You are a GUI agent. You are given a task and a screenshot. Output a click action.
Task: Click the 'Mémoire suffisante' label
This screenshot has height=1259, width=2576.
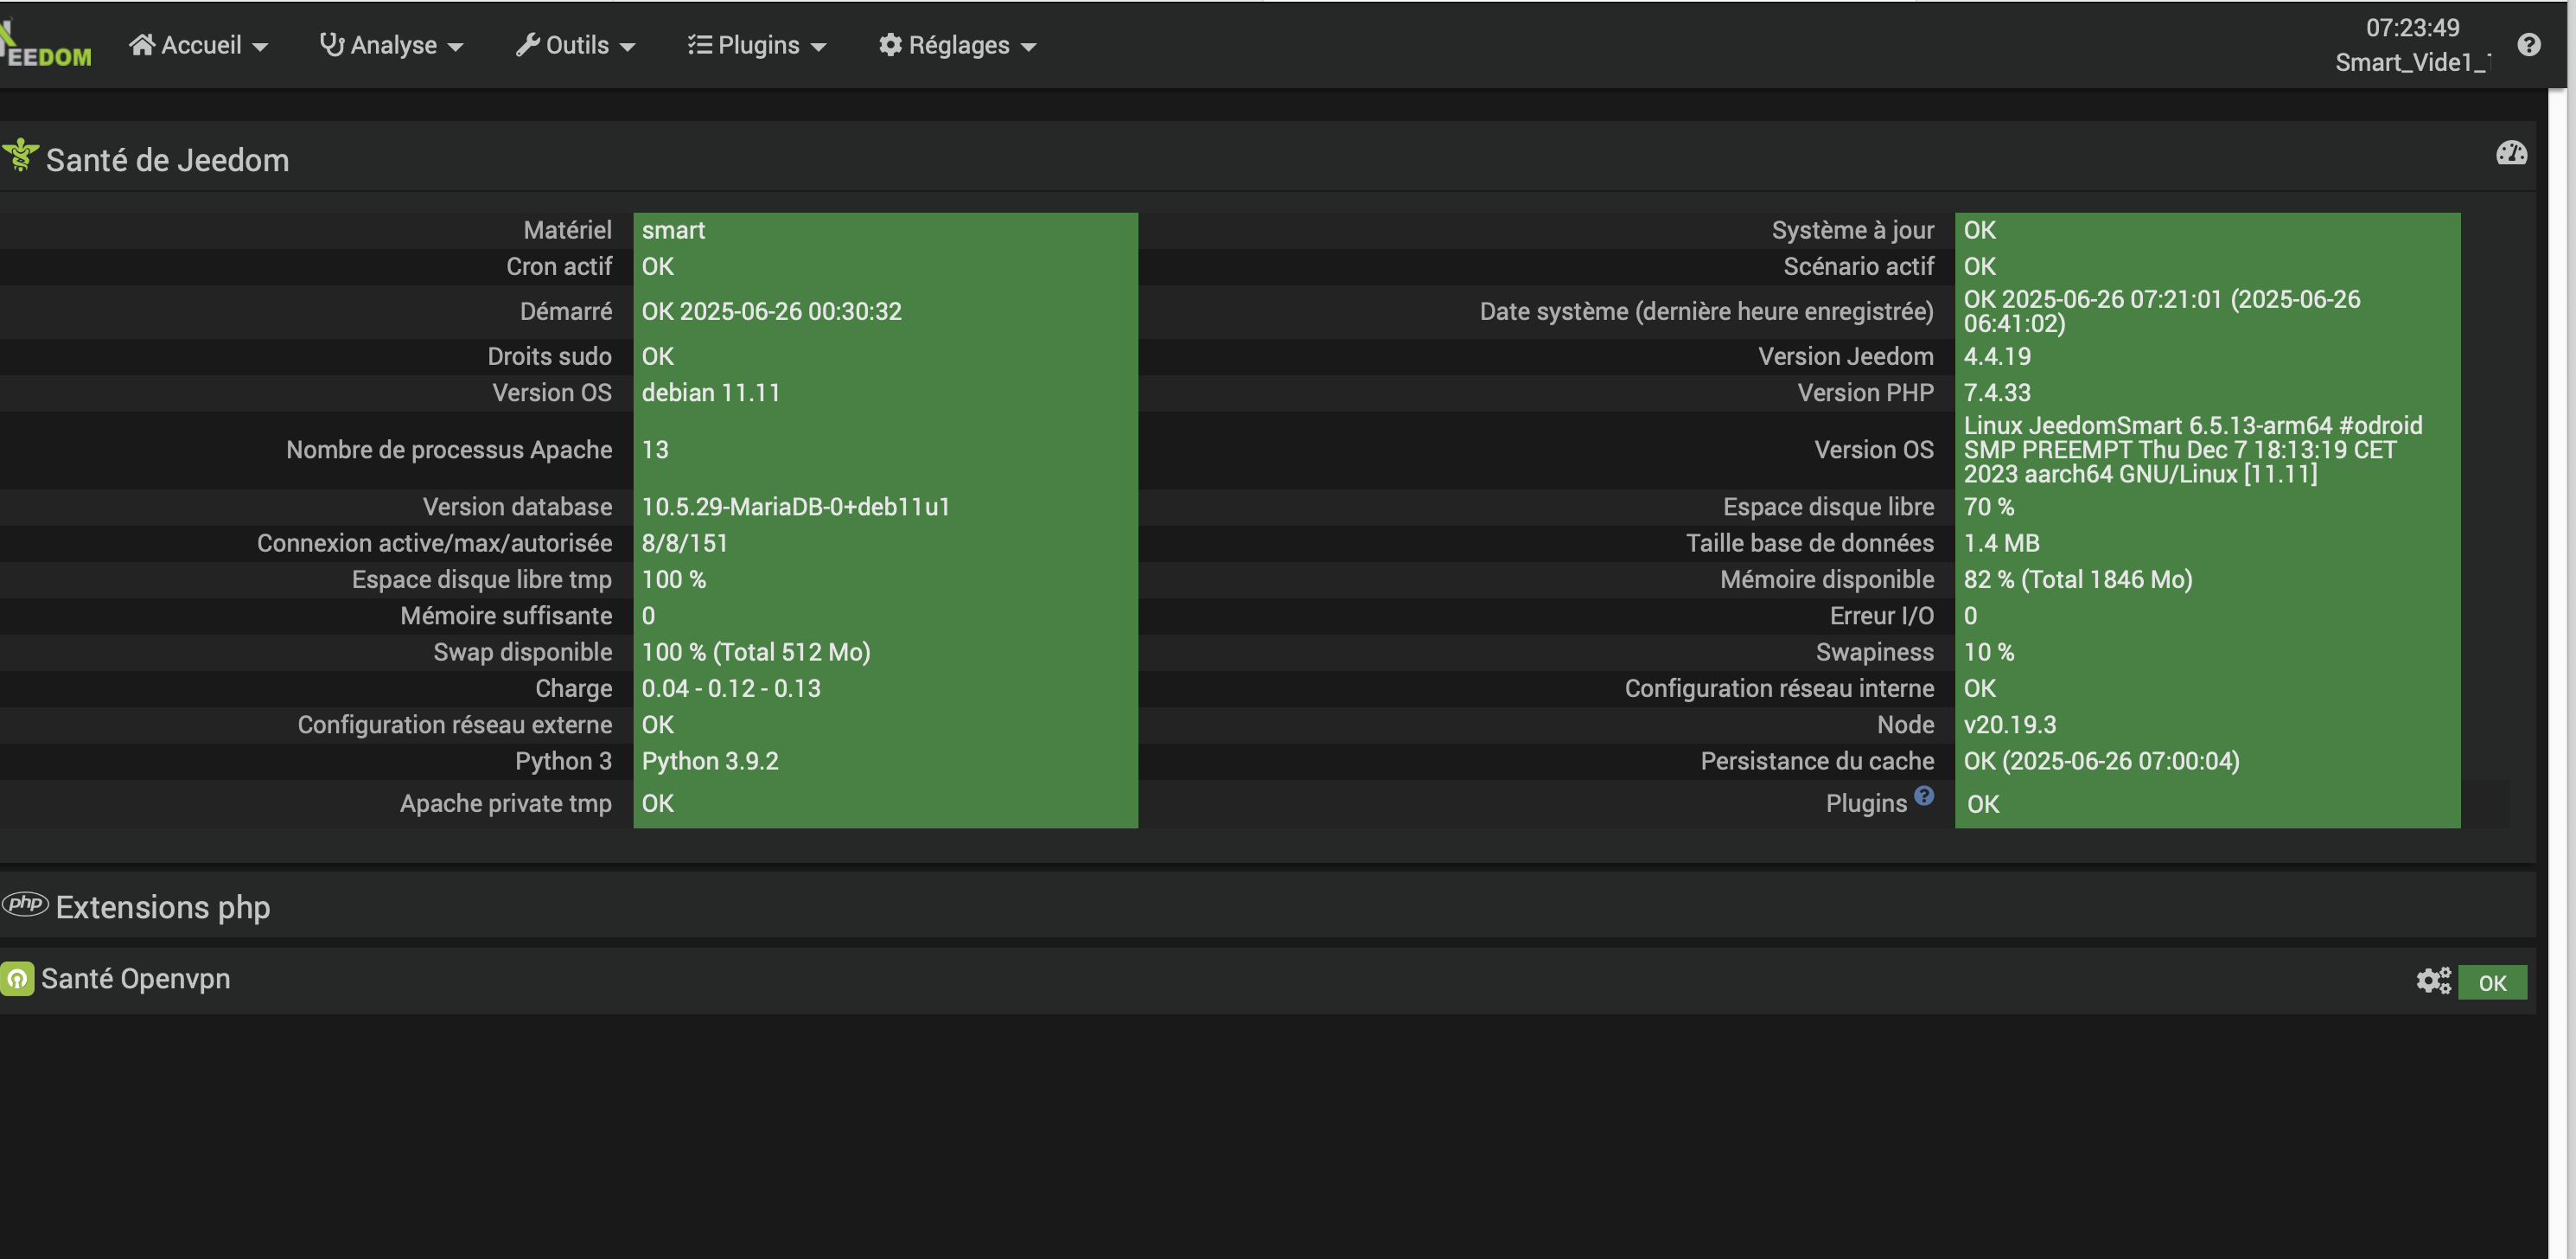pos(506,616)
